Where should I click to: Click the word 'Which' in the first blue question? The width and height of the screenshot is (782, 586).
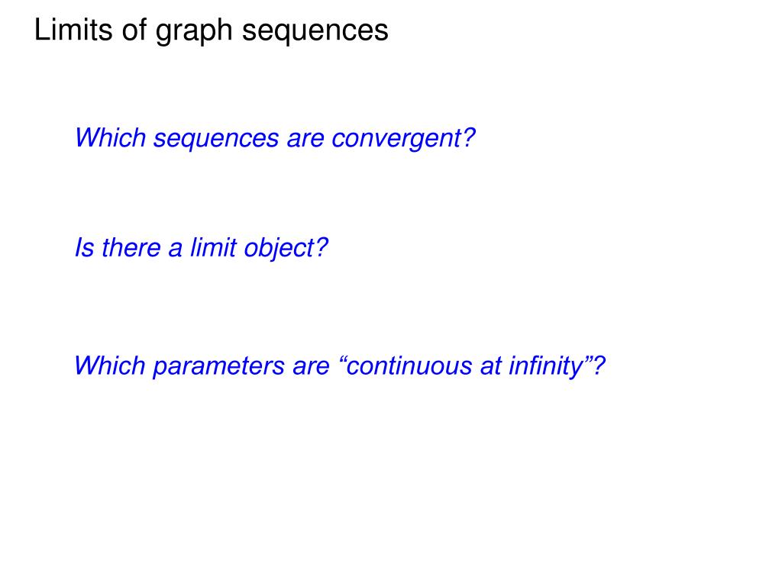click(x=110, y=137)
